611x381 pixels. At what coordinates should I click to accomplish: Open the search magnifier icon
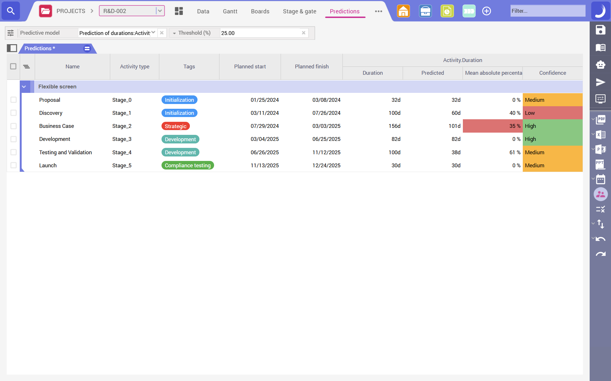(x=11, y=11)
